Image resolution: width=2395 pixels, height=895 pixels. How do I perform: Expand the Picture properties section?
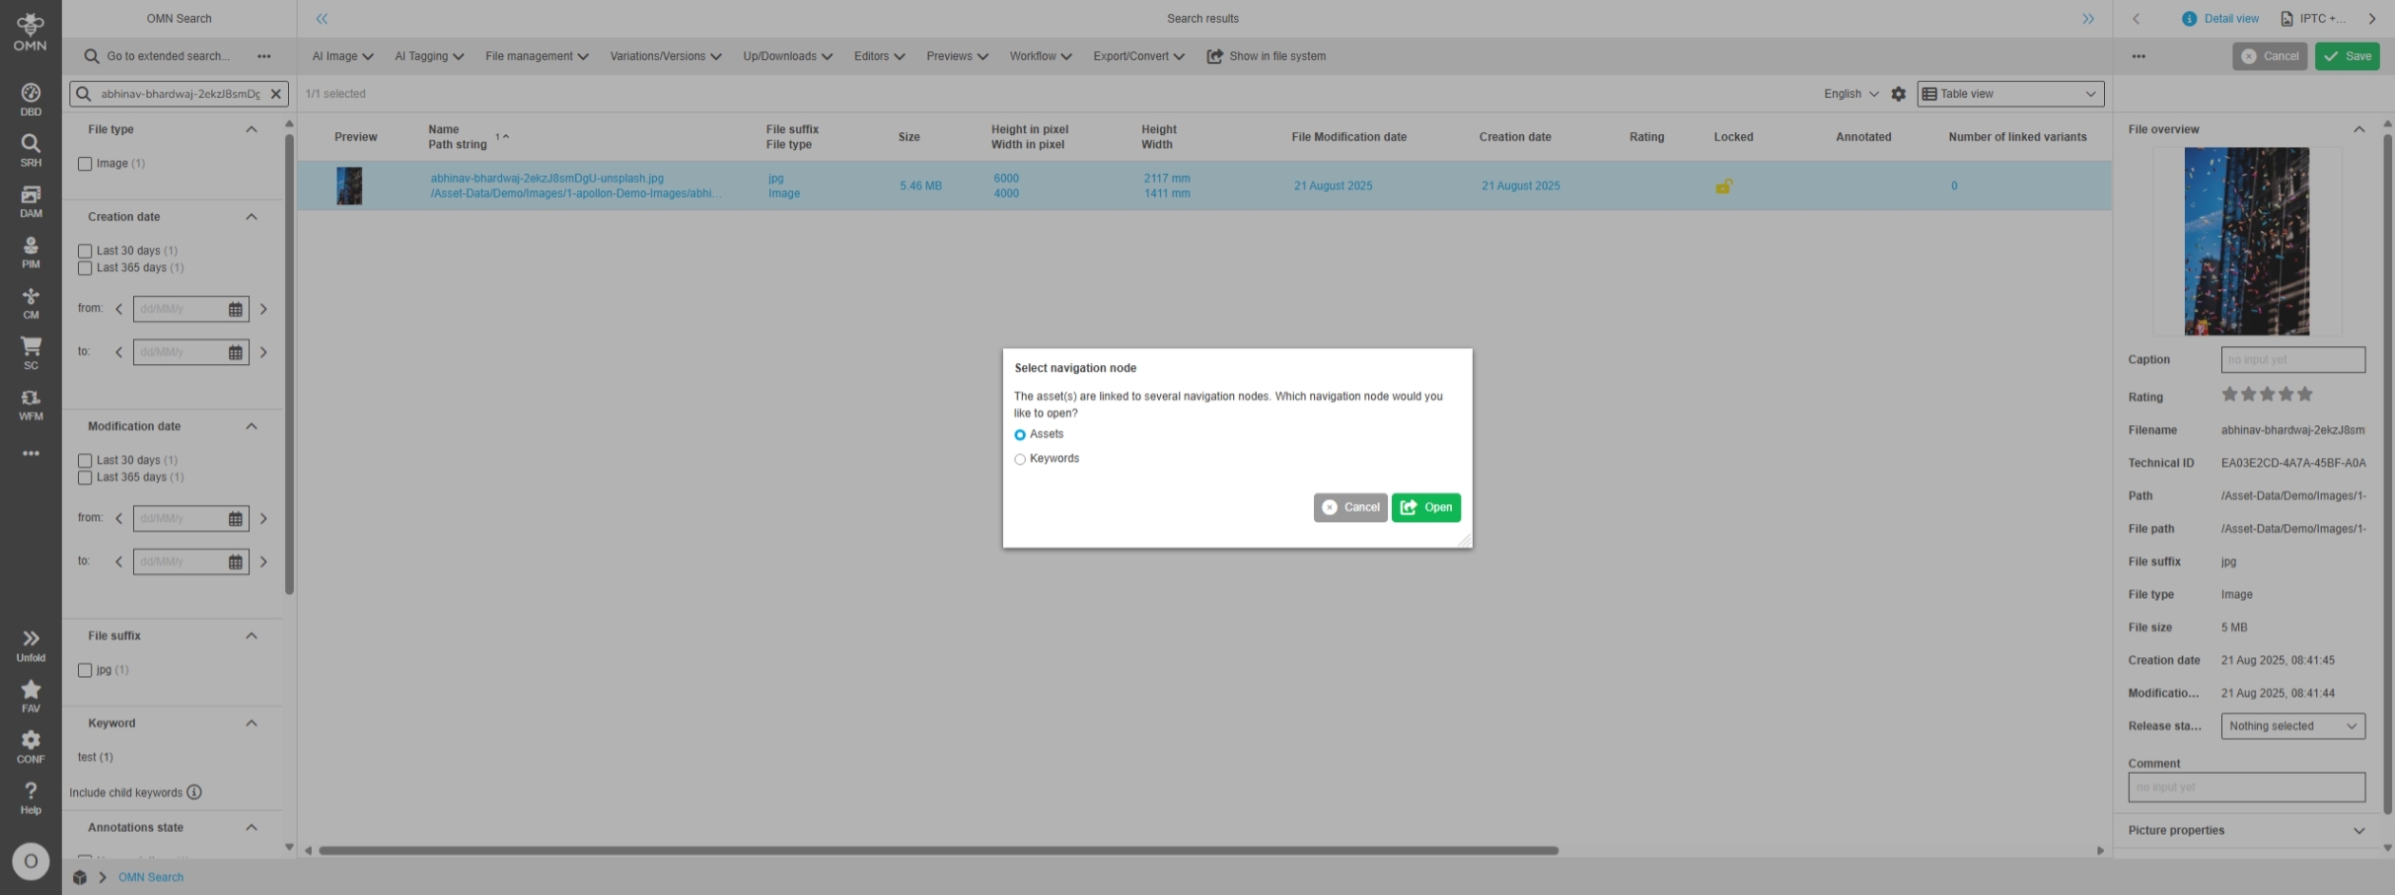(x=2359, y=831)
